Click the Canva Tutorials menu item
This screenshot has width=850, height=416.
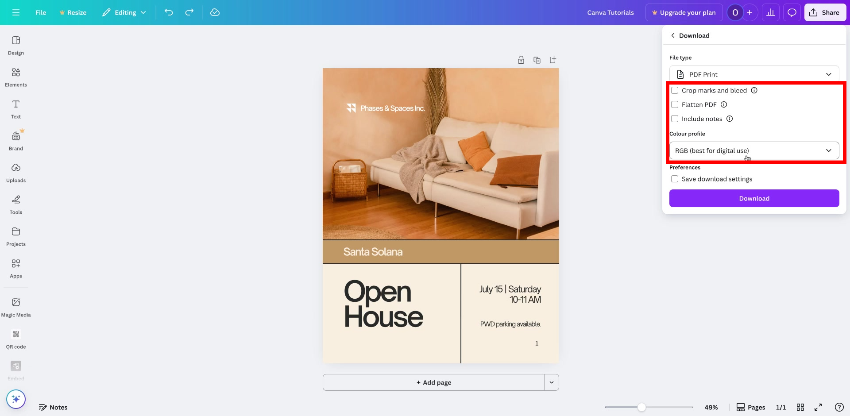(x=610, y=12)
